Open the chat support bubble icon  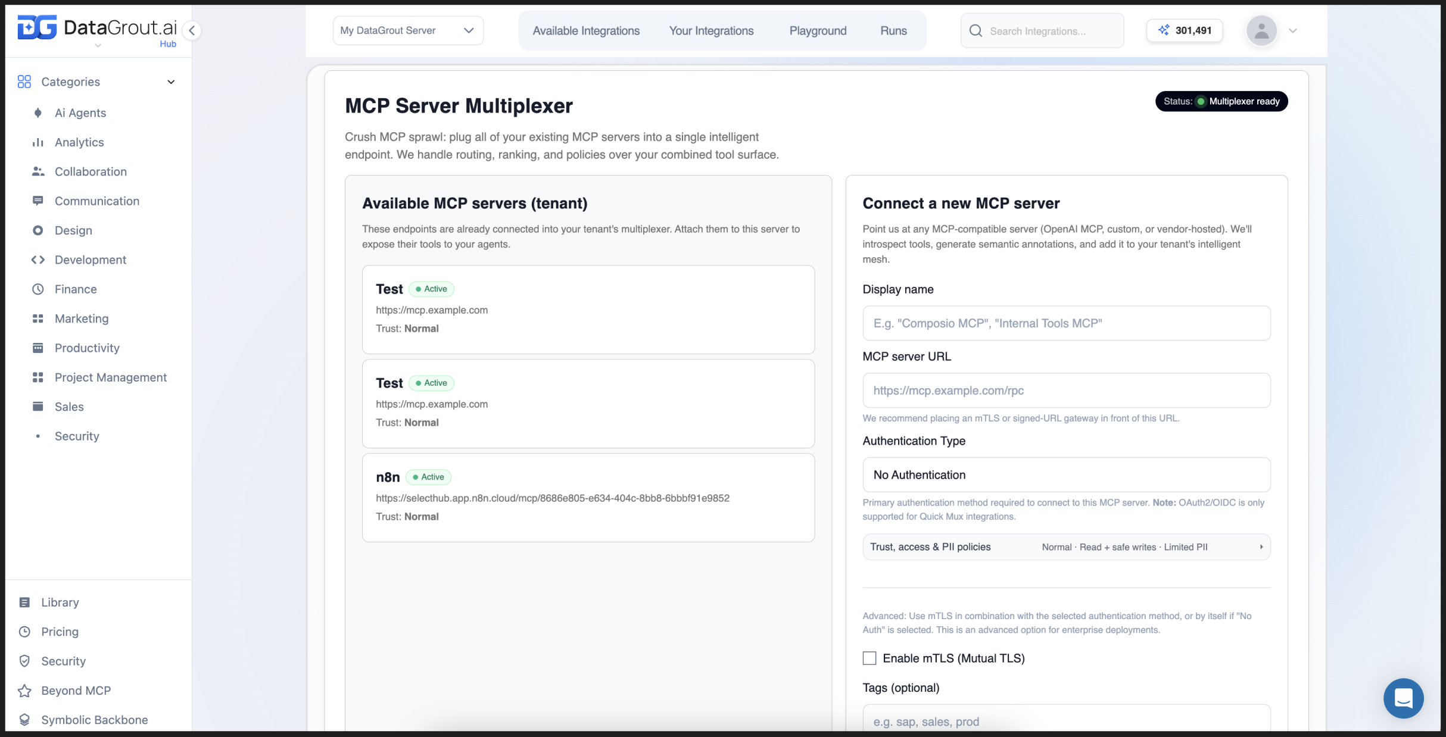point(1403,698)
